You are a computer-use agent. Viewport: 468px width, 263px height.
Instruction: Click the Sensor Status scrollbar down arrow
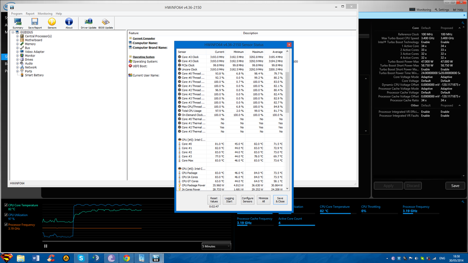click(x=287, y=189)
